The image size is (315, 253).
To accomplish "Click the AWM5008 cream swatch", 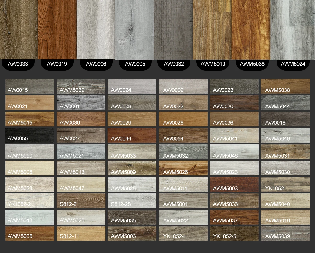I will pos(30,168).
